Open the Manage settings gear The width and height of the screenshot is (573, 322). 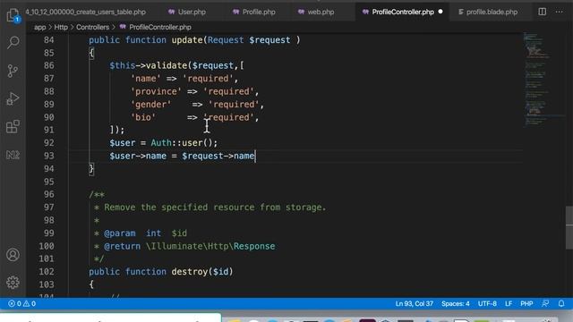[x=13, y=283]
